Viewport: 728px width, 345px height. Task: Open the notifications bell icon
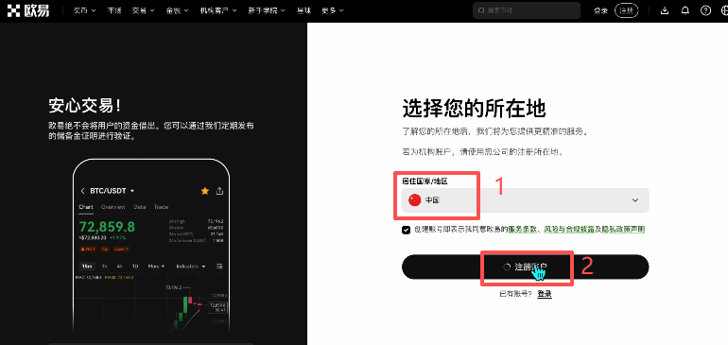point(685,10)
